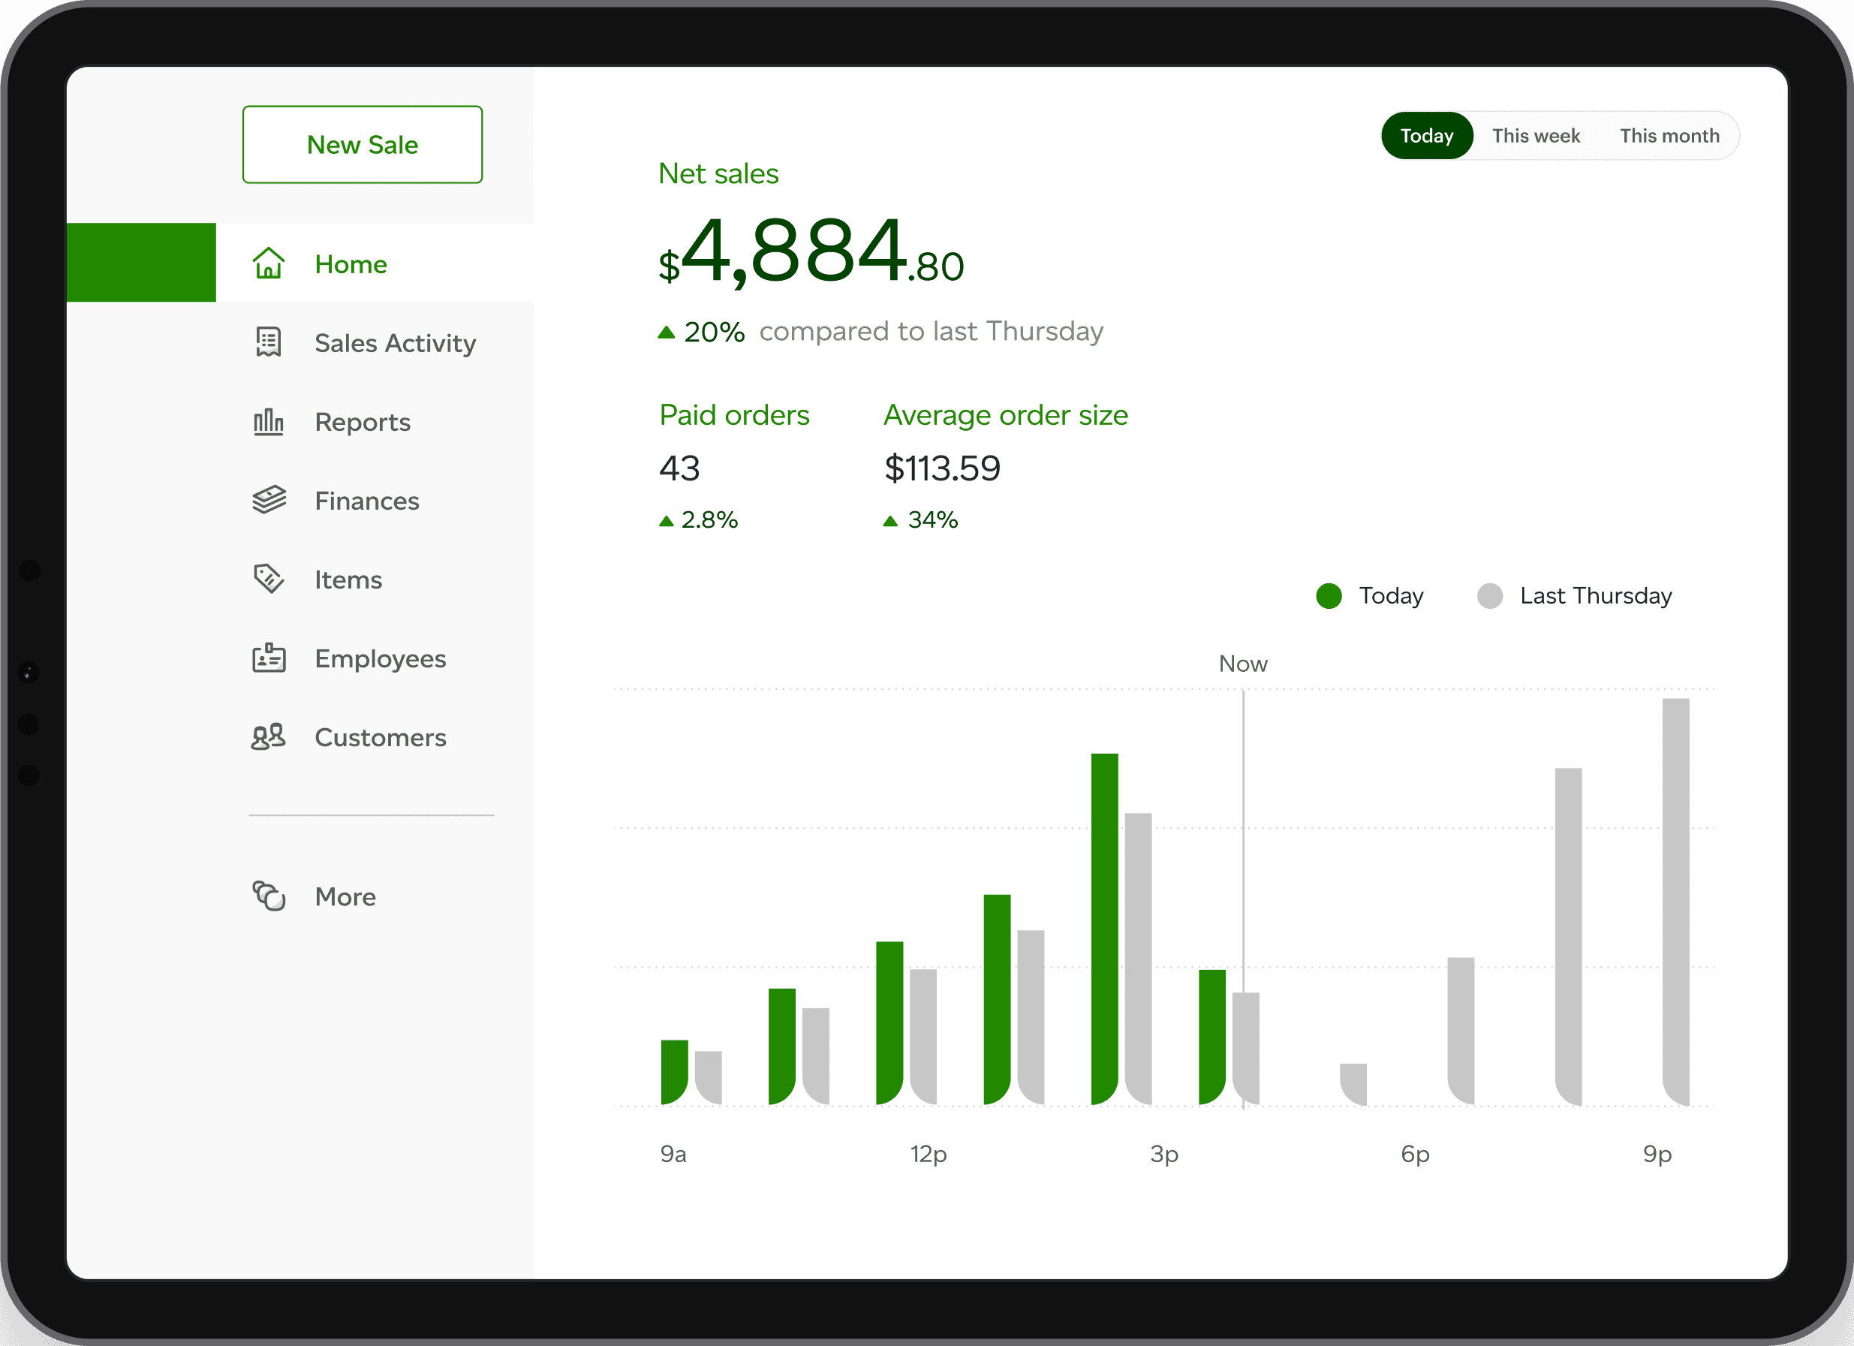Click the Home house icon
The width and height of the screenshot is (1854, 1346).
[268, 263]
